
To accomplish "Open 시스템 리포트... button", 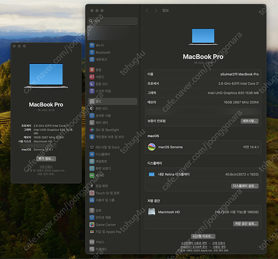I will 203,236.
